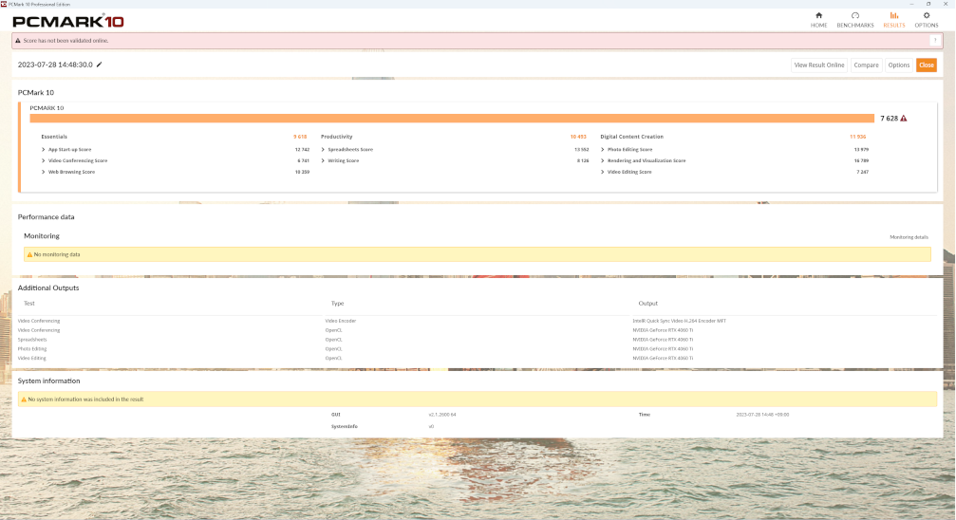This screenshot has height=520, width=956.
Task: Click the GUI version value
Action: (442, 415)
